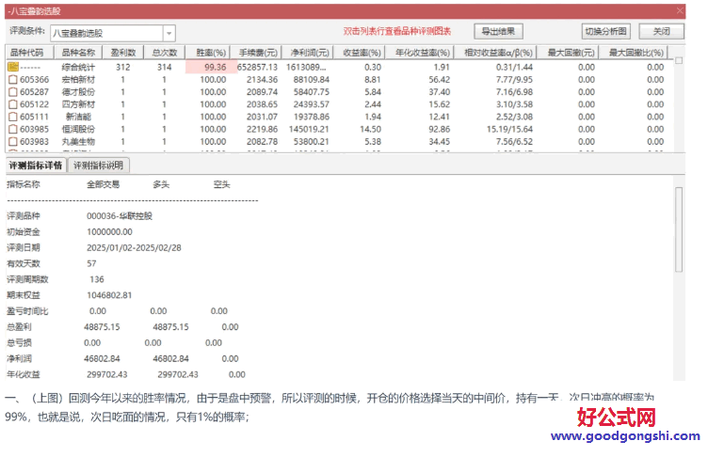Sort by the 手续费(元) column header

click(x=258, y=53)
